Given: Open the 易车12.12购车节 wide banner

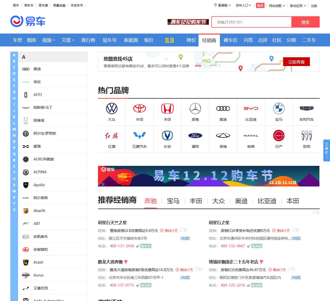Looking at the screenshot, I should click(x=209, y=176).
